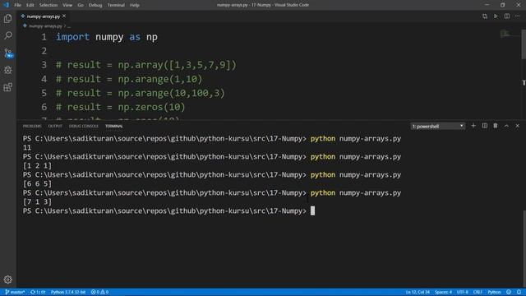Click the editor minimap

click(505, 34)
